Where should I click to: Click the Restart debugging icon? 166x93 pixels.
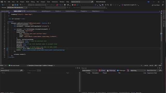click(x=77, y=5)
